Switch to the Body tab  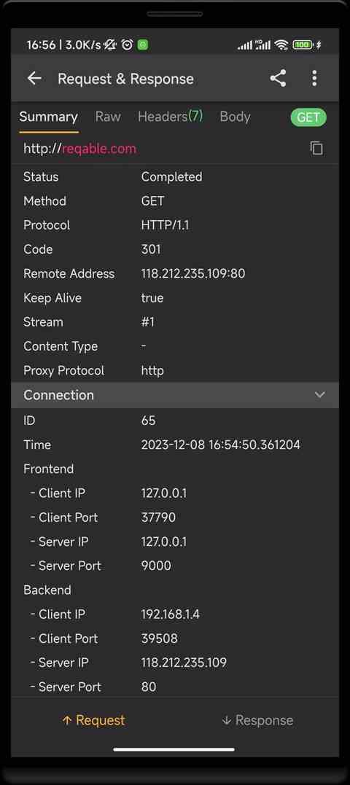[235, 117]
